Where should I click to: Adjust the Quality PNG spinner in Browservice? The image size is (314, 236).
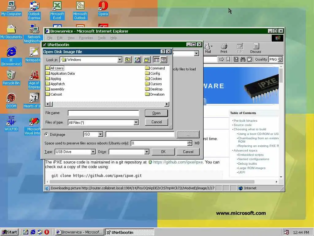click(280, 59)
